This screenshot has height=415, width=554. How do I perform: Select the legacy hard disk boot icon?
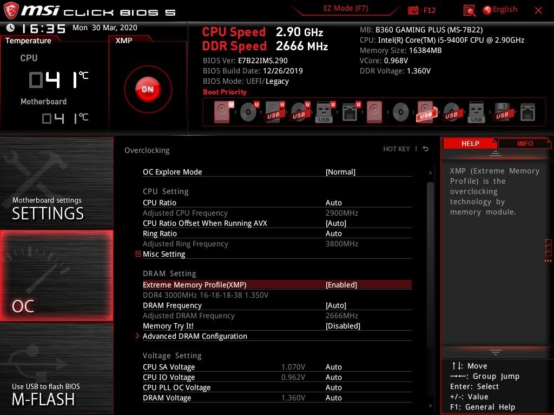(x=374, y=112)
